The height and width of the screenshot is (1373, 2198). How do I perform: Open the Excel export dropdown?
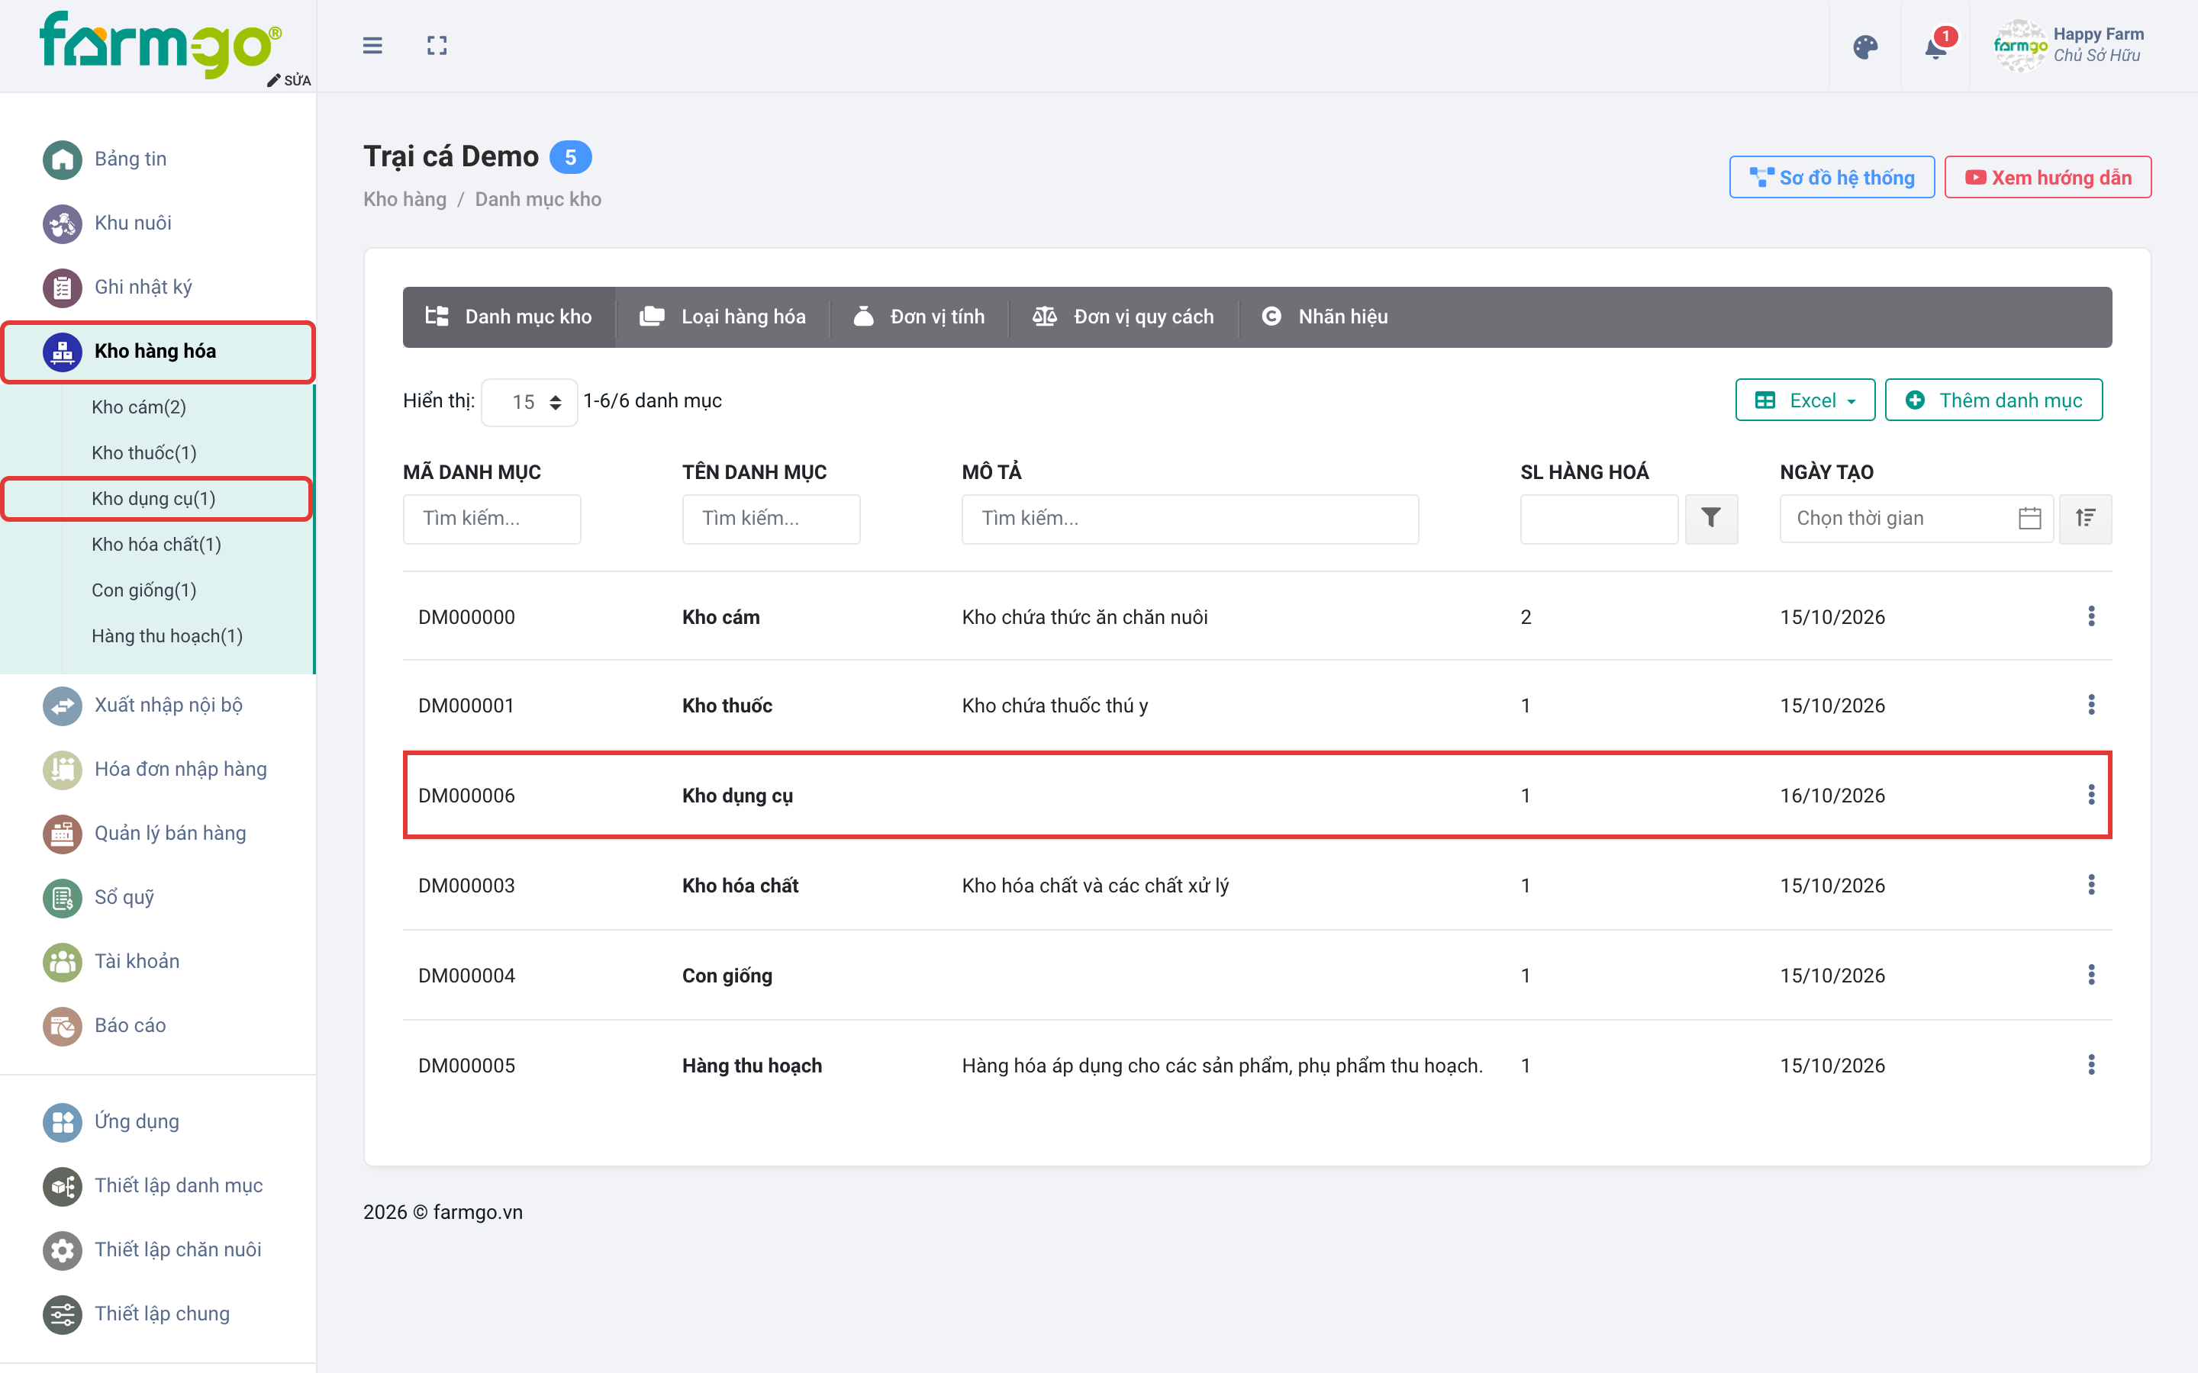pos(1805,400)
